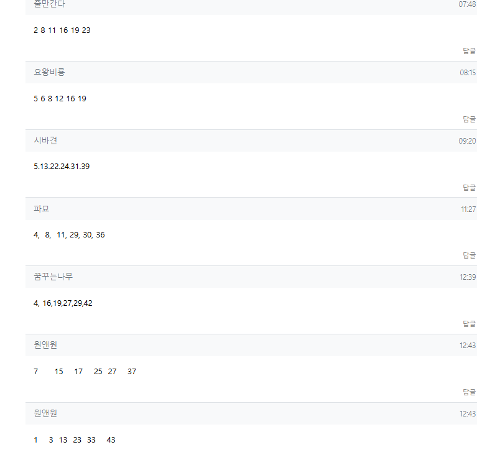Click 원앤원 above the '7 15 17' comment

coord(45,345)
